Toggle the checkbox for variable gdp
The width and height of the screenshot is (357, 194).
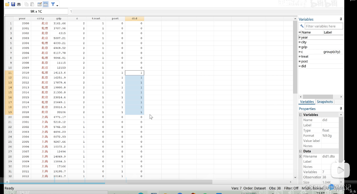click(x=300, y=47)
